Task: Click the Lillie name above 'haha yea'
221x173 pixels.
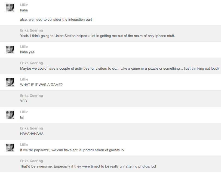Action: (x=24, y=47)
